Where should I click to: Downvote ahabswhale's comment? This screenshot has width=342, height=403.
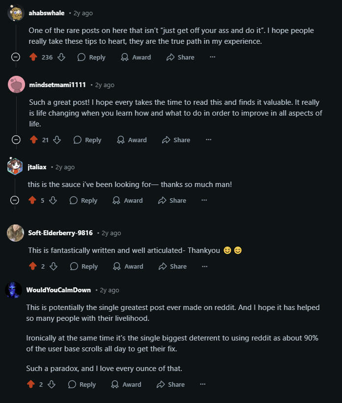pyautogui.click(x=61, y=57)
